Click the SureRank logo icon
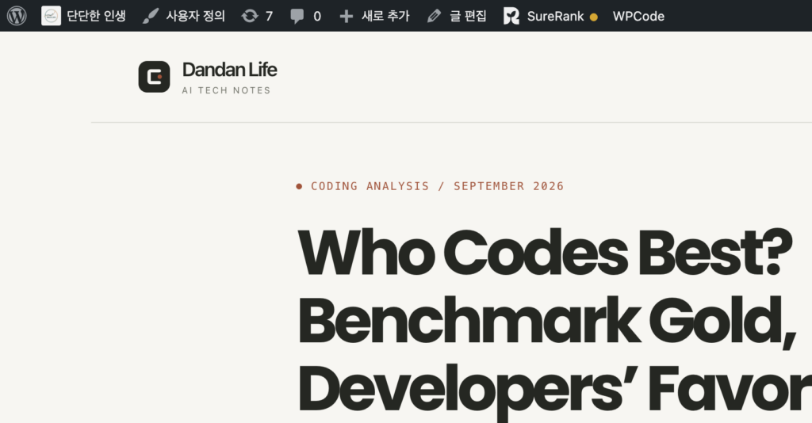Viewport: 812px width, 423px height. click(511, 16)
